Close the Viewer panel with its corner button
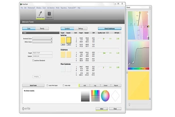Screen dimensions: 175x117 click(150, 7)
